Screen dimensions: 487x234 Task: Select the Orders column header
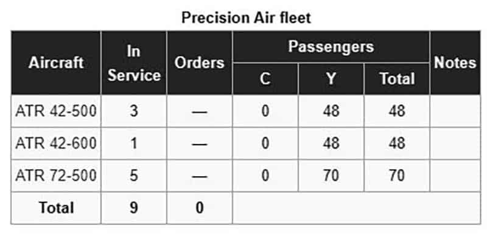tap(200, 63)
